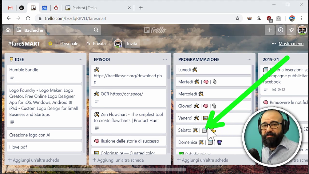Reload the current Trello page
This screenshot has height=174, width=309.
(x=28, y=18)
